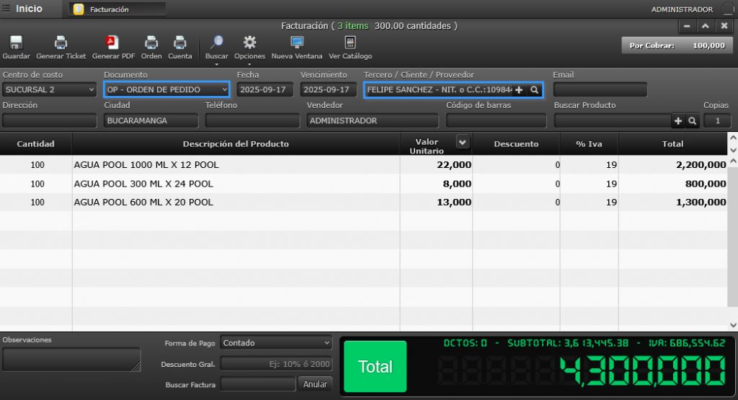The width and height of the screenshot is (738, 400).
Task: Open the Inicio menu
Action: [23, 9]
